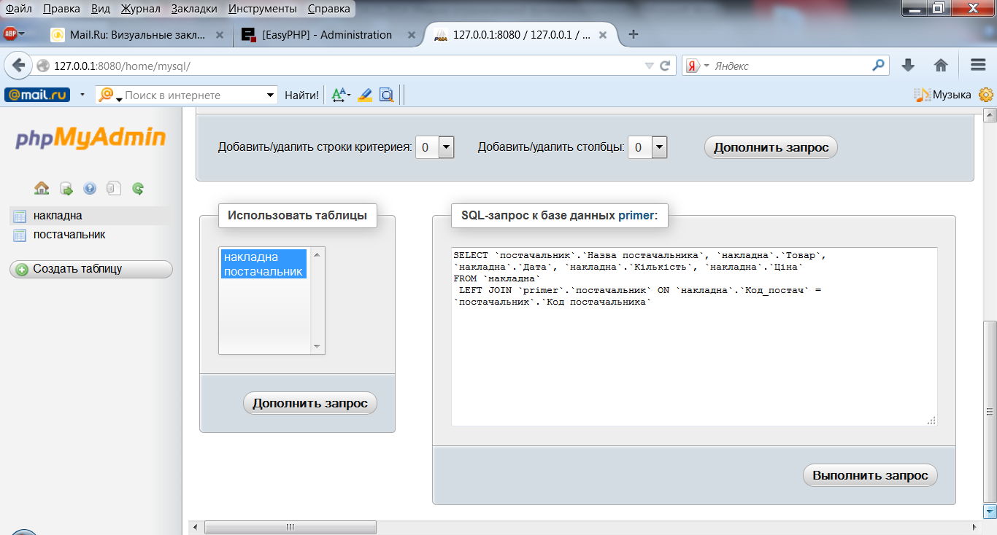This screenshot has height=535, width=997.
Task: Close the Mail.Ru Визуальные закладки tab
Action: pos(220,35)
